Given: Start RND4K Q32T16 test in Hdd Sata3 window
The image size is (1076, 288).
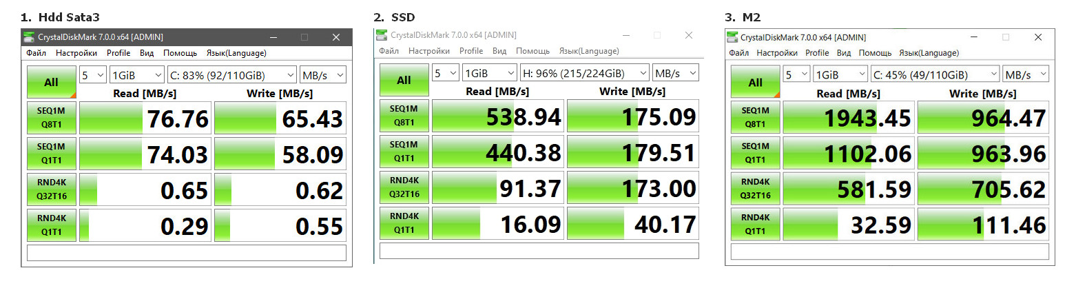Looking at the screenshot, I should (x=51, y=189).
